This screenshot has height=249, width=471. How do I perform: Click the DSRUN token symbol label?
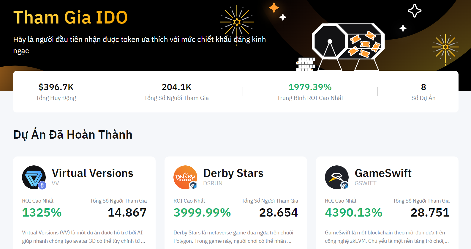[x=213, y=183]
